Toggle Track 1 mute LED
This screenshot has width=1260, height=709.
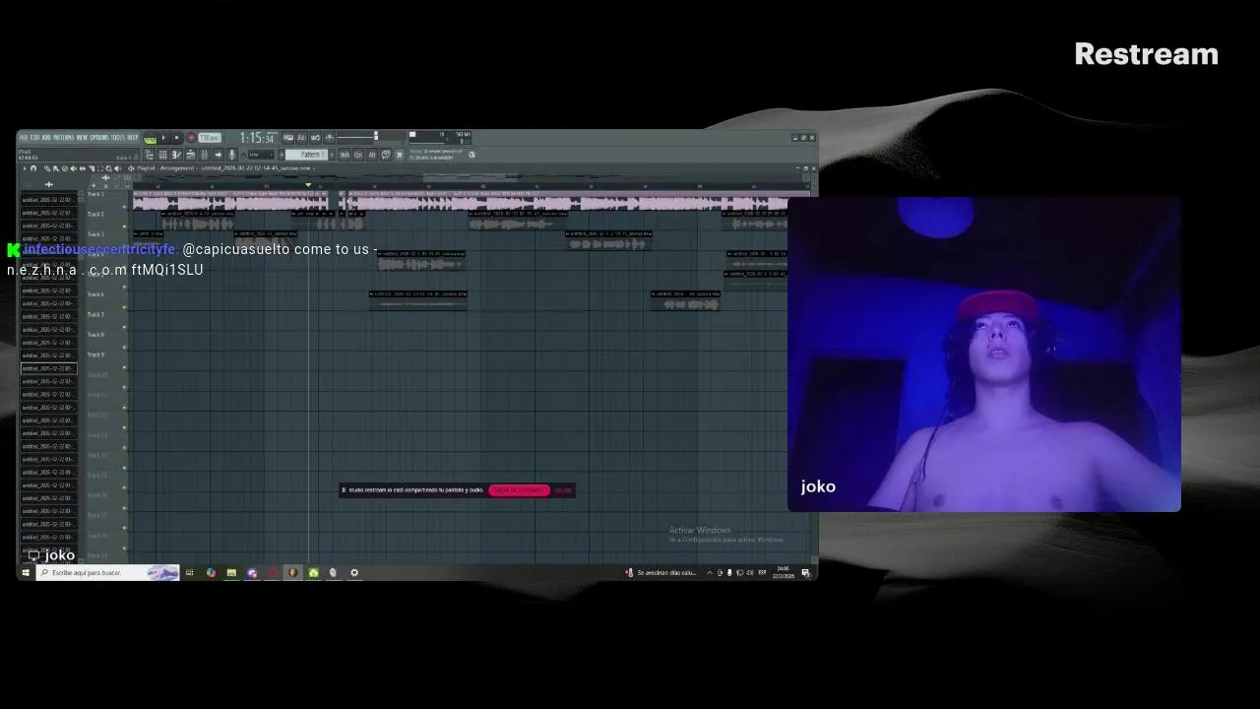click(124, 207)
